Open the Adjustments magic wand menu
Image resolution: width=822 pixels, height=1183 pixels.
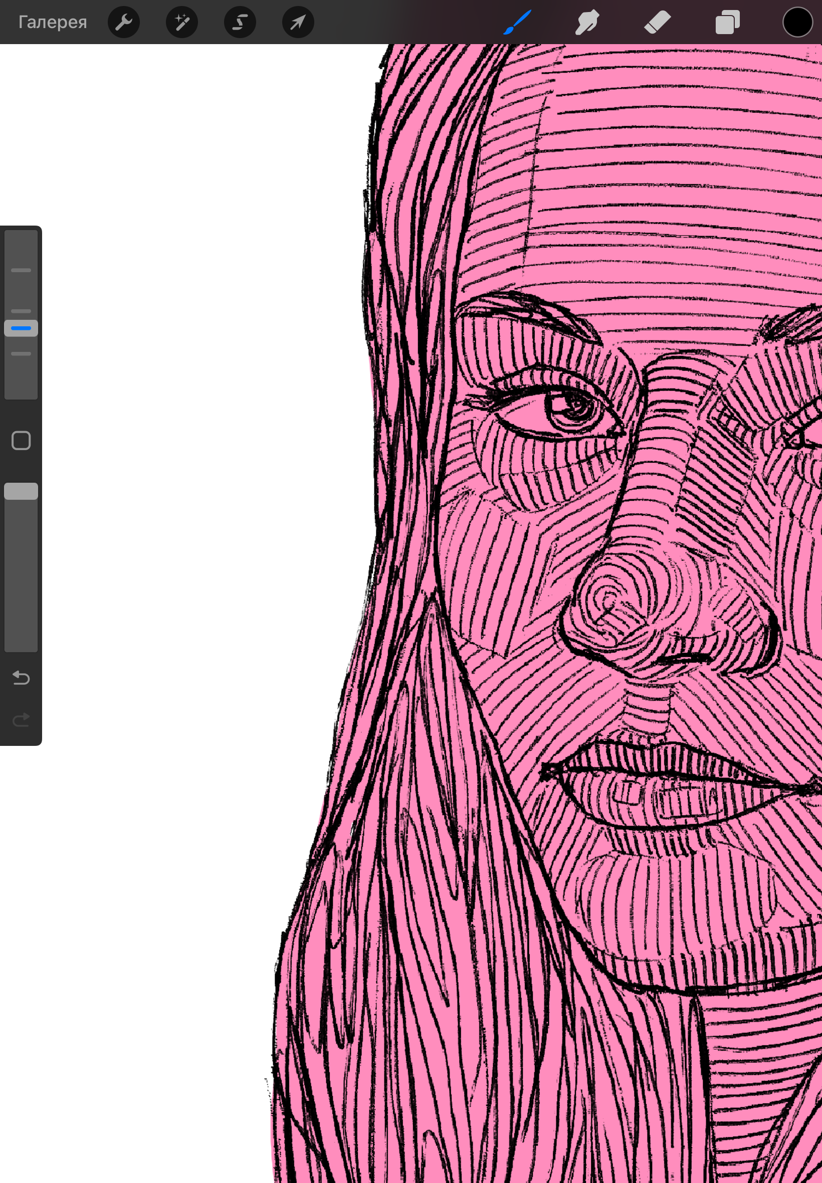[x=182, y=23]
